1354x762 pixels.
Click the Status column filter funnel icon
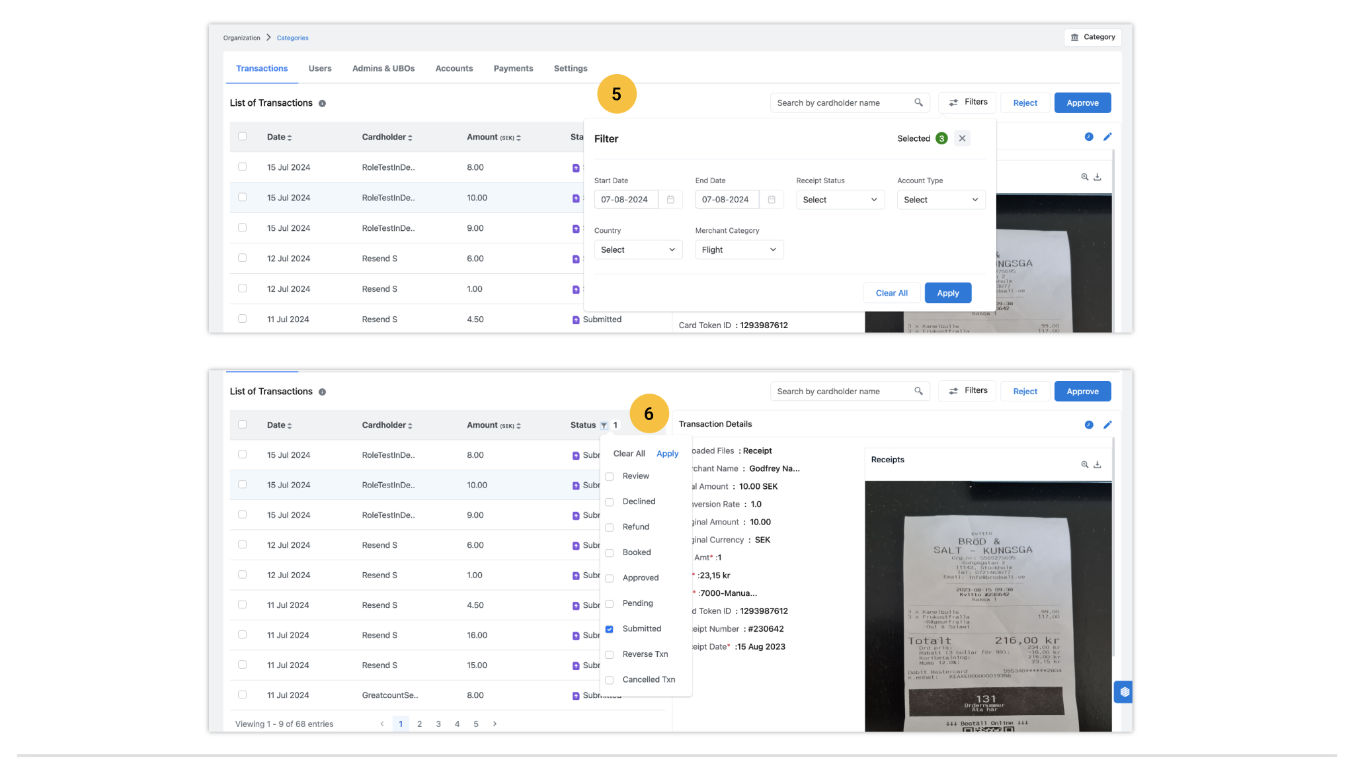click(x=604, y=425)
